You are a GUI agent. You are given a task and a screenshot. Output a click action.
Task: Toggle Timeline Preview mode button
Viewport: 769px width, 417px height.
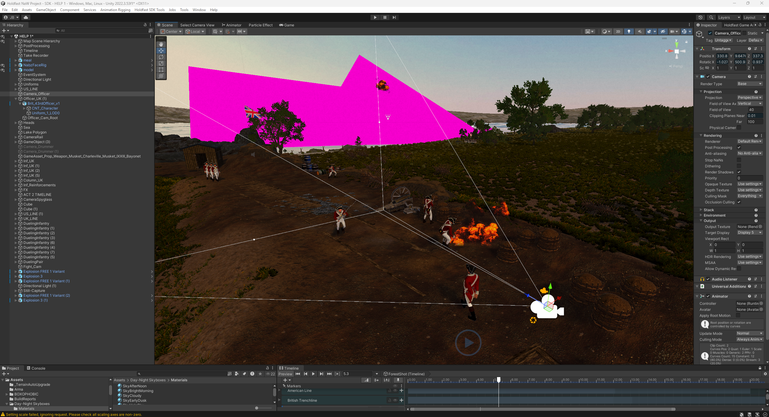pos(285,374)
